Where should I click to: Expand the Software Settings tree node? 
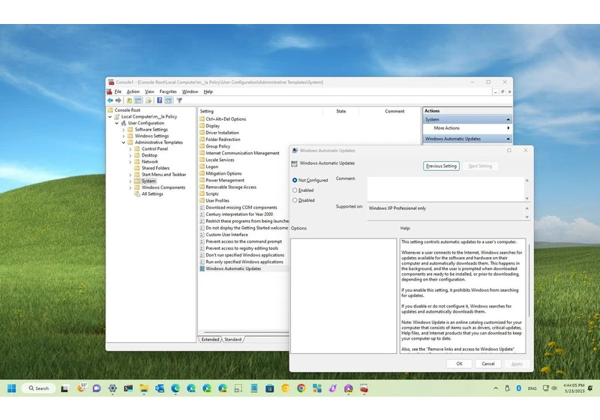124,130
